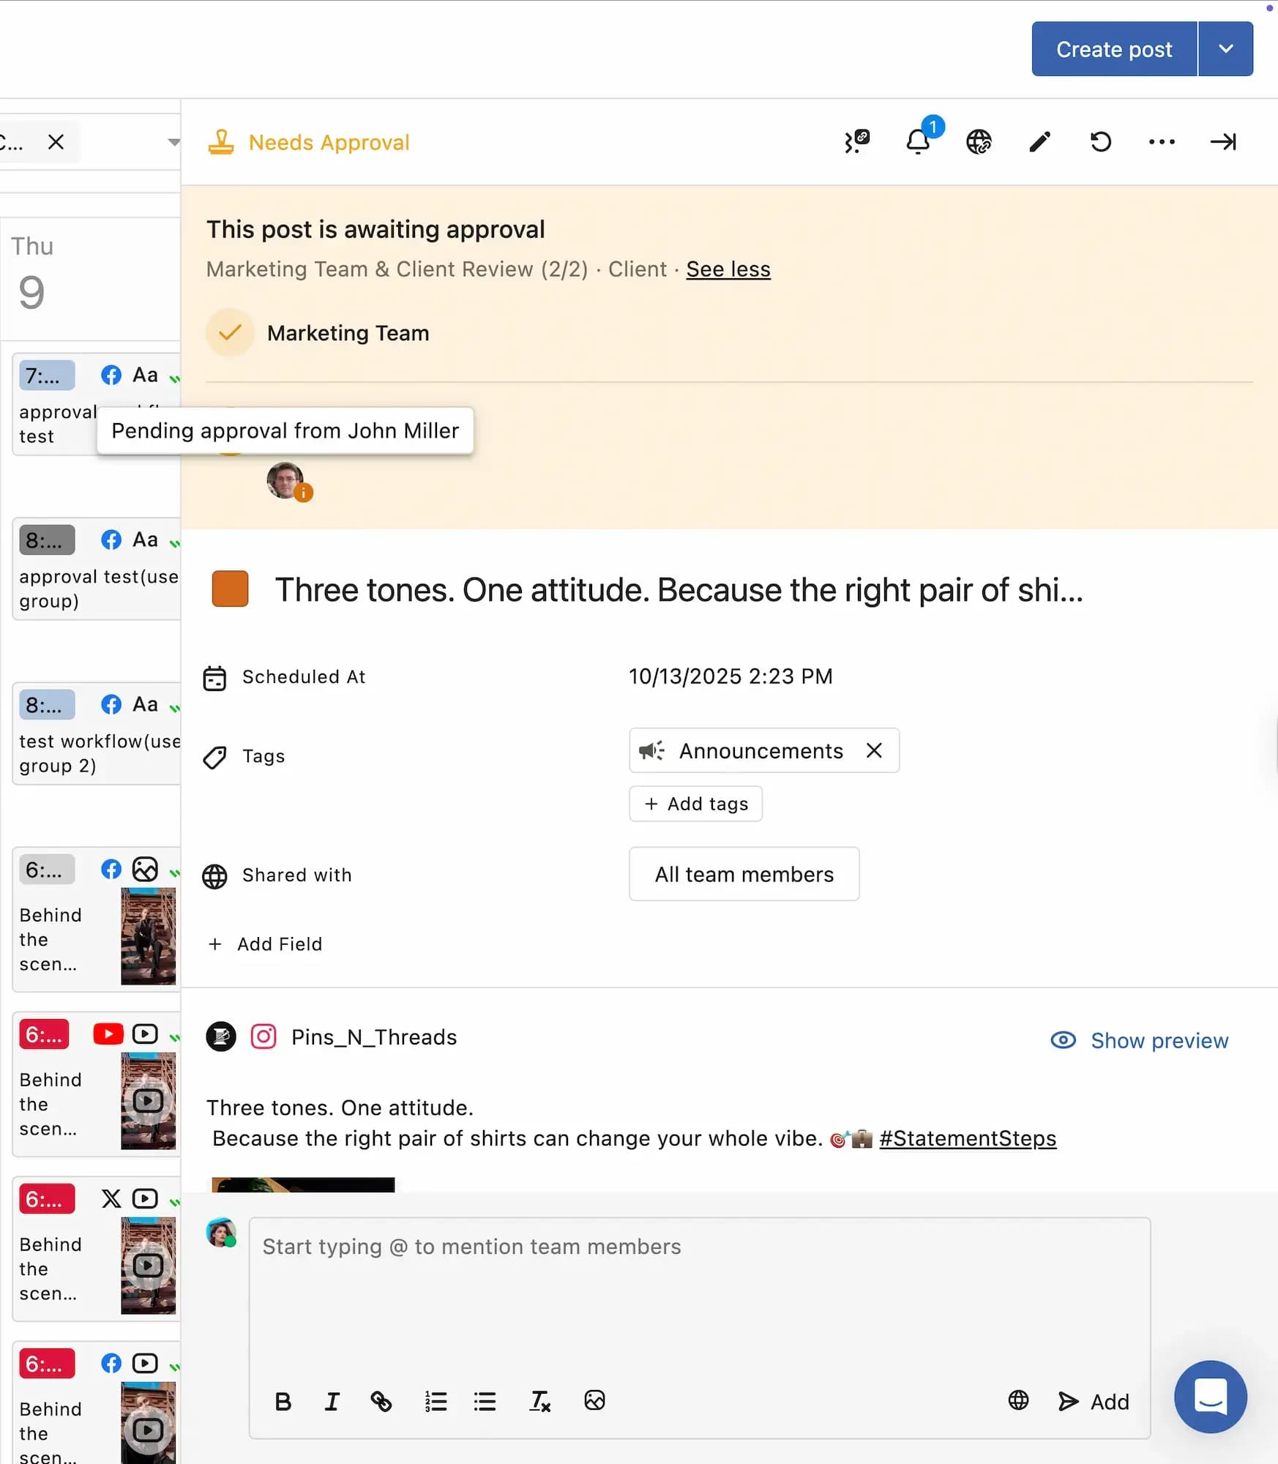This screenshot has height=1464, width=1278.
Task: Click the share link globe icon in header
Action: (x=979, y=141)
